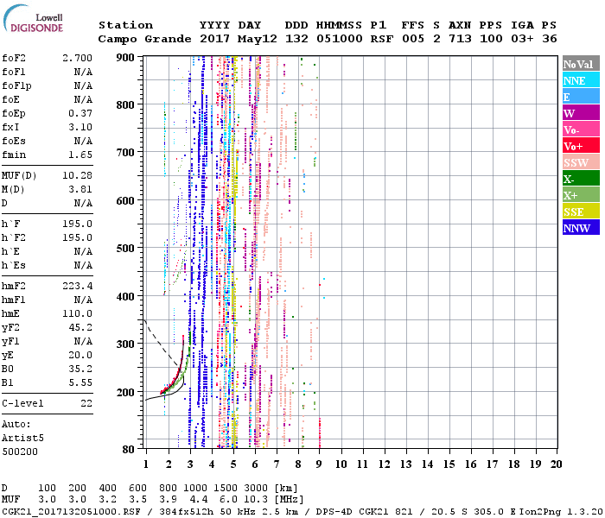This screenshot has width=605, height=518.
Task: Click the foF2 value 2.700
Action: point(77,58)
